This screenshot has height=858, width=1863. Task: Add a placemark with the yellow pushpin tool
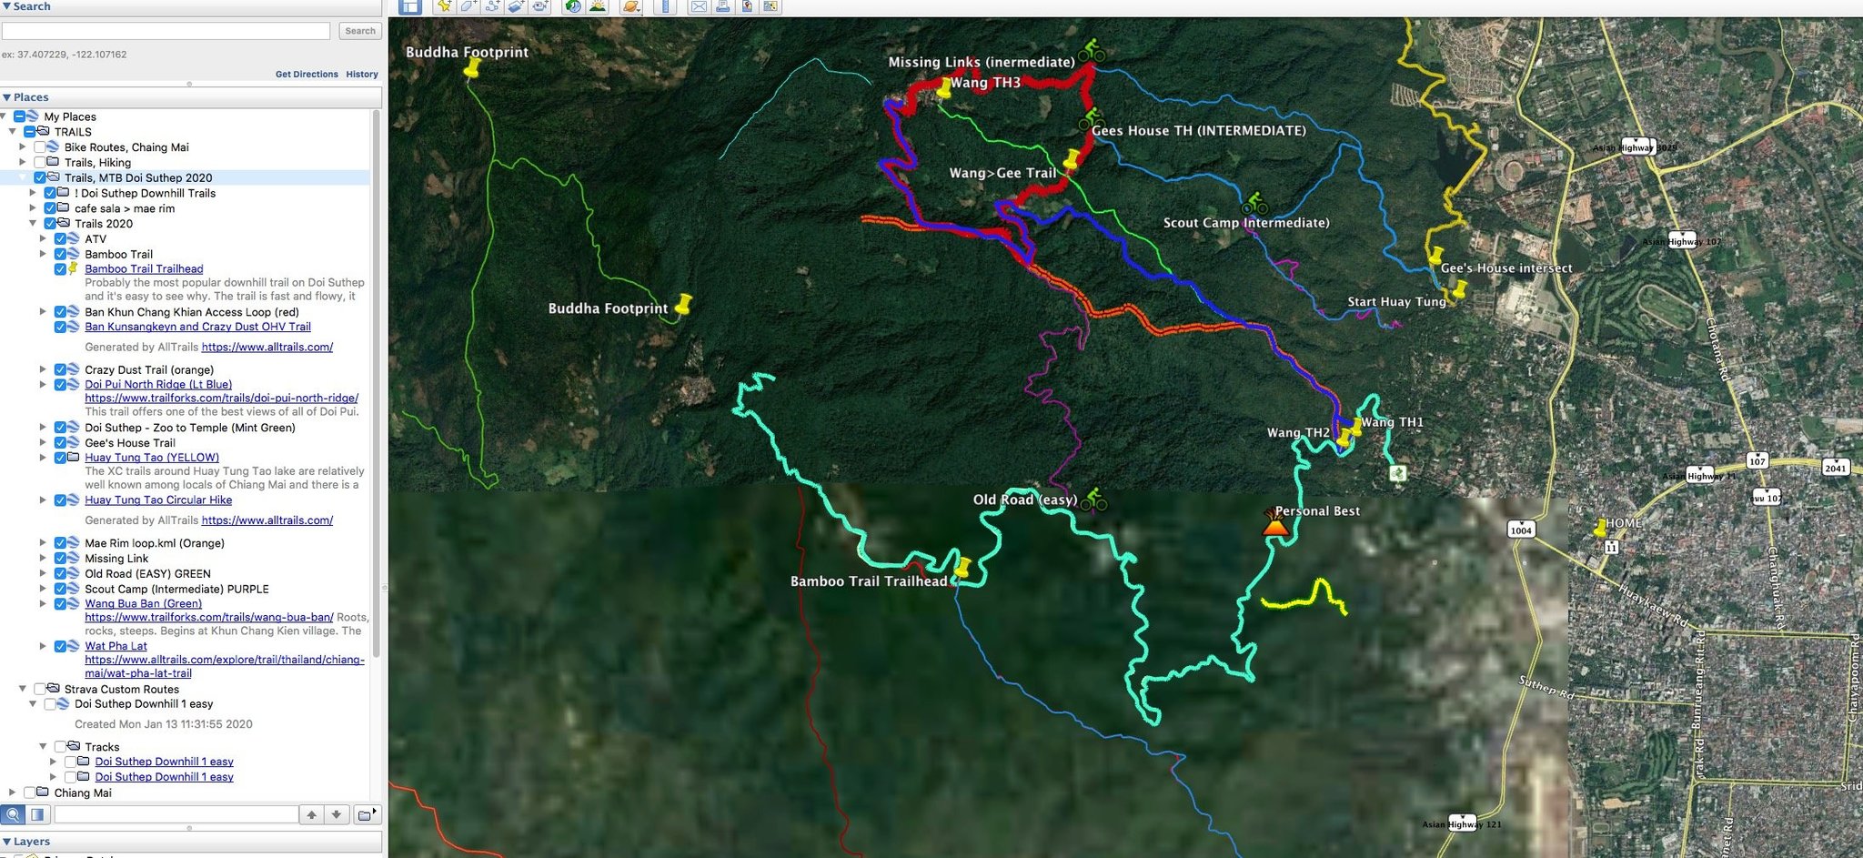coord(444,6)
